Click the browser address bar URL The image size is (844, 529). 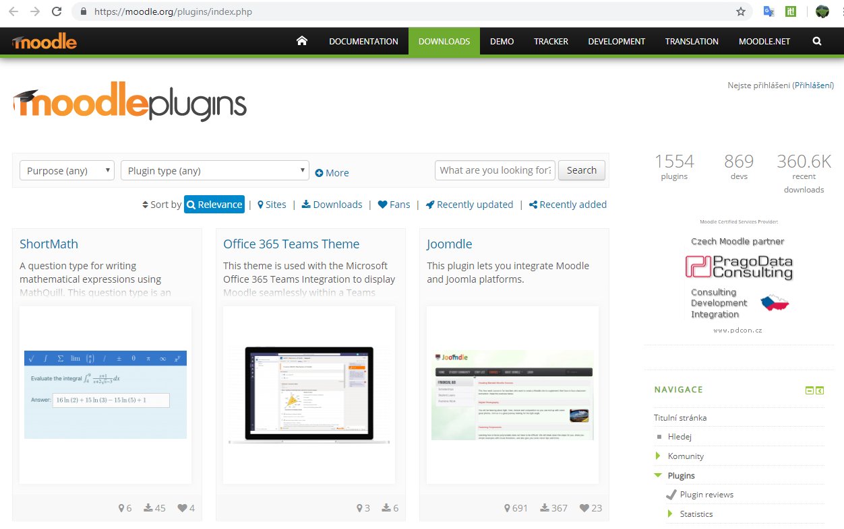click(x=173, y=11)
